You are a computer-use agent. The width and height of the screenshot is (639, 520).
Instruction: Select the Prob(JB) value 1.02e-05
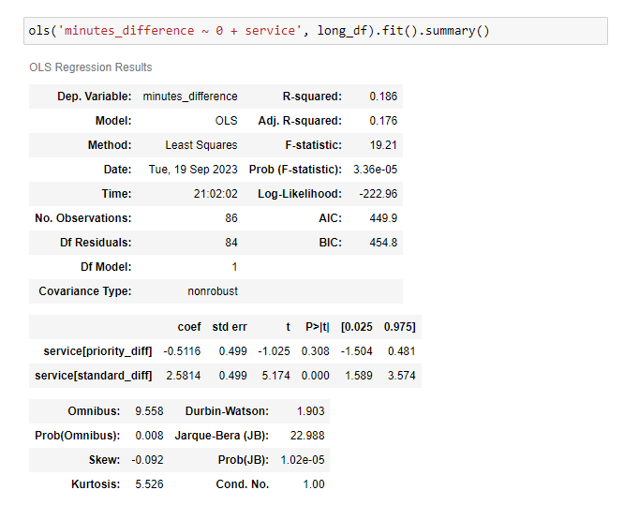(303, 460)
